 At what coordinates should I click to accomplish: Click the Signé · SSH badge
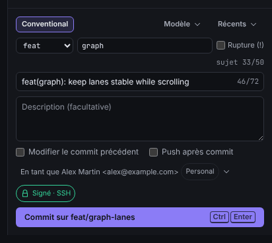pyautogui.click(x=46, y=193)
